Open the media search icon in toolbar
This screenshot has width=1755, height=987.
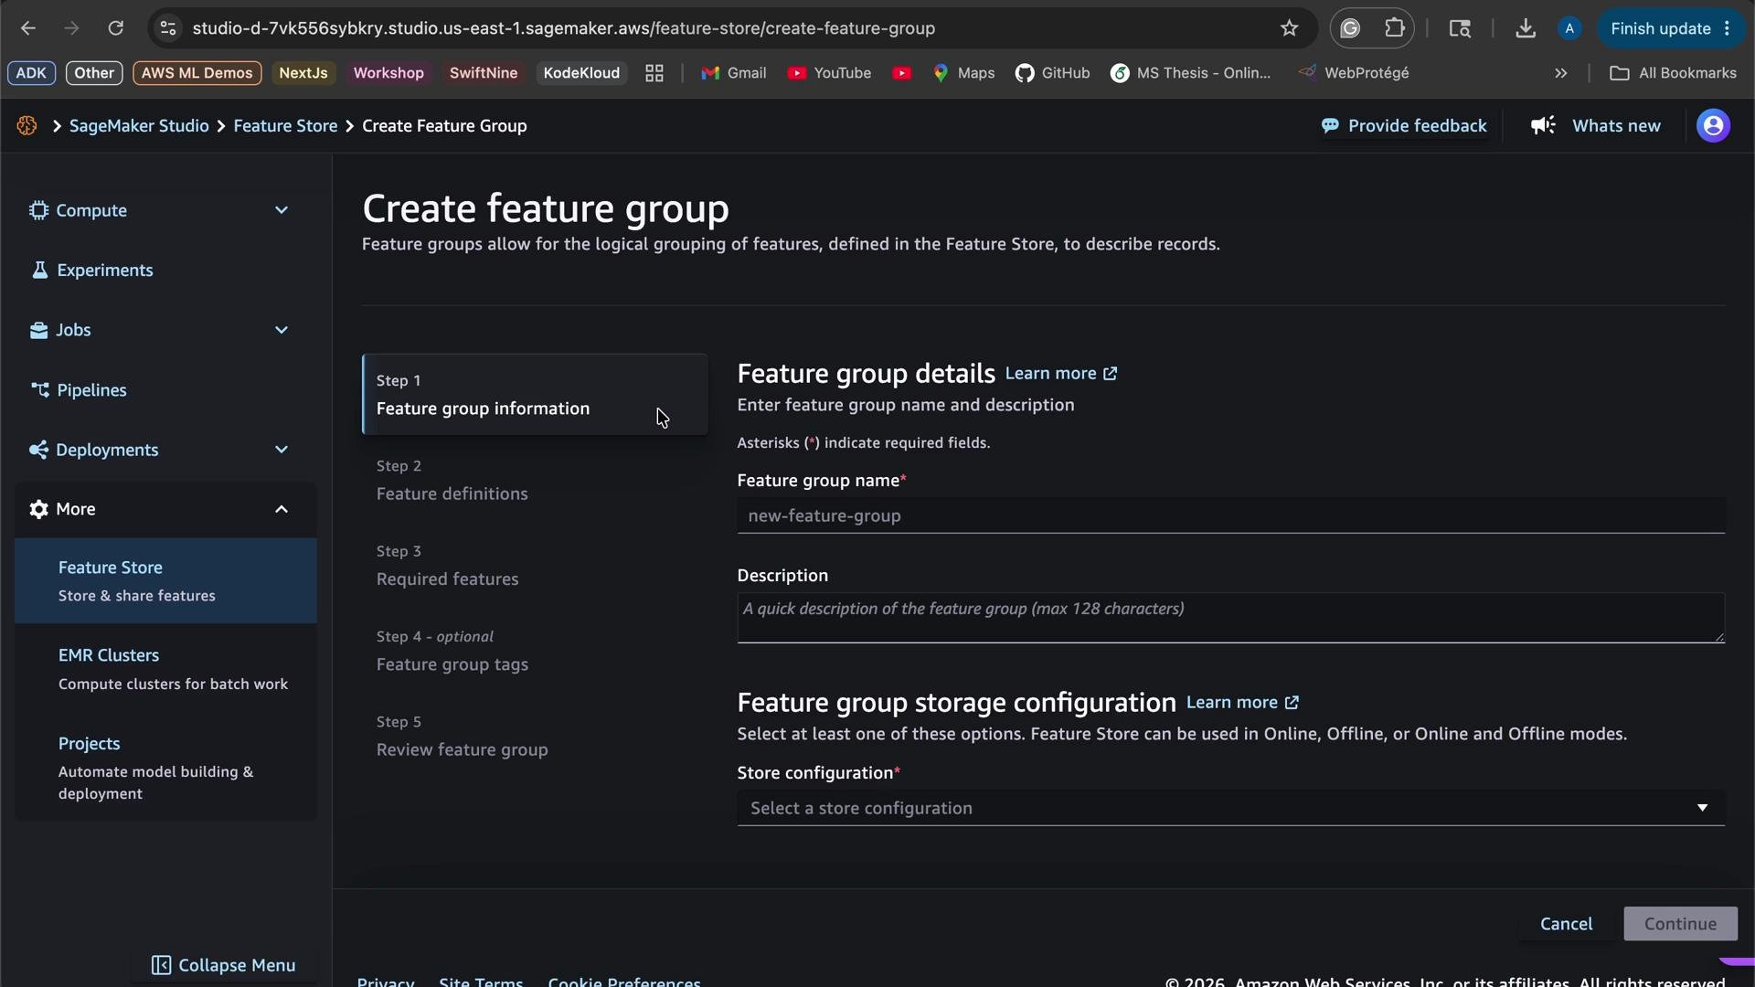1460,28
